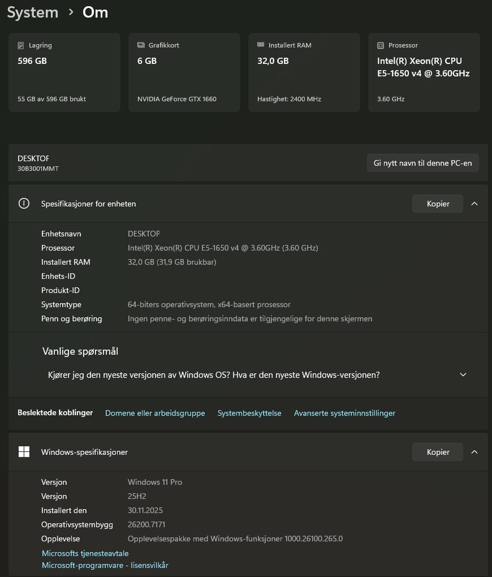Copy Windows specifications with Kopier button

click(x=438, y=452)
